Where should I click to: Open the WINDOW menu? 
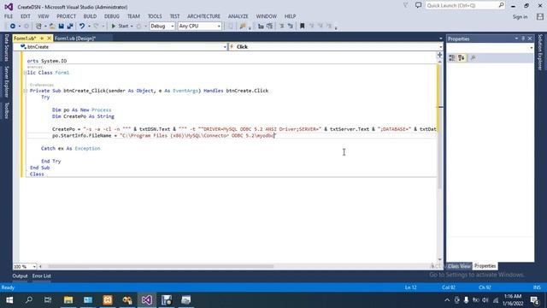coord(266,16)
